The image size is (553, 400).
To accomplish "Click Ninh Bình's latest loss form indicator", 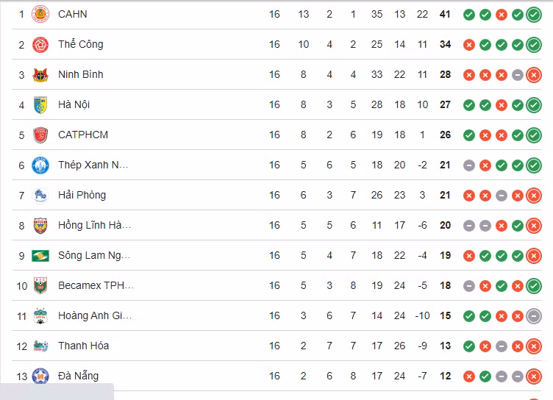I will click(534, 75).
